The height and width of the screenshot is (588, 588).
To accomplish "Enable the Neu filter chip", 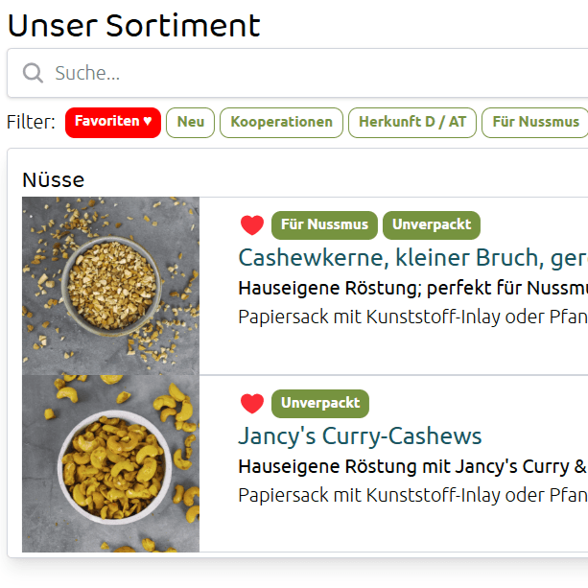I will coord(190,122).
